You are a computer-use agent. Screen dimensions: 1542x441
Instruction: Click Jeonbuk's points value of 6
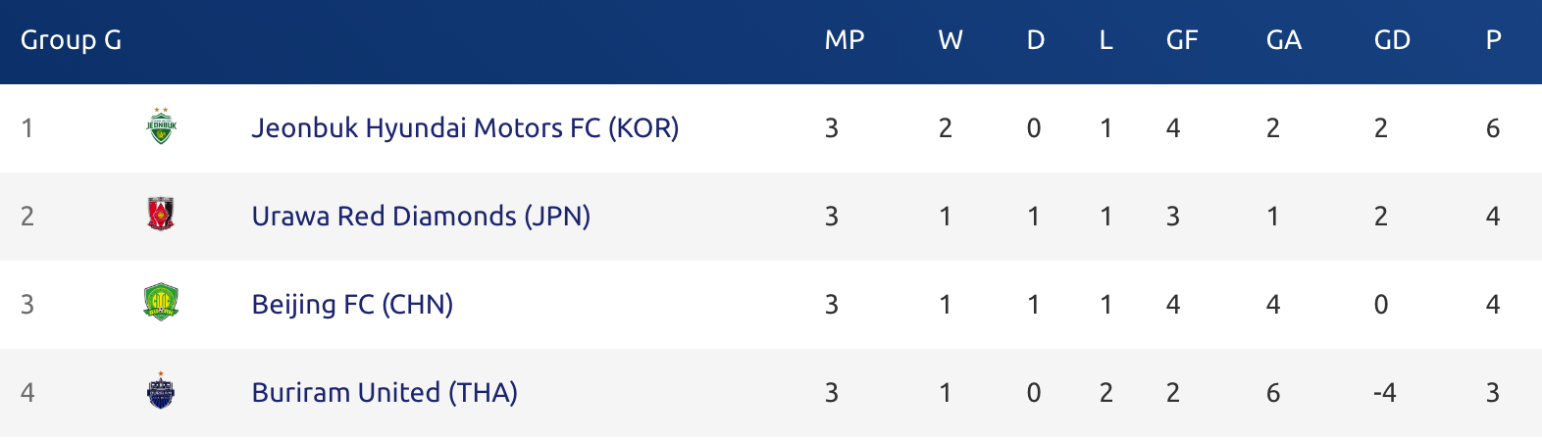tap(1493, 128)
